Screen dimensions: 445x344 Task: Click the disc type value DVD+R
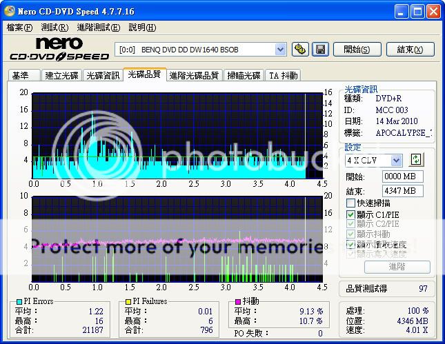[x=388, y=99]
